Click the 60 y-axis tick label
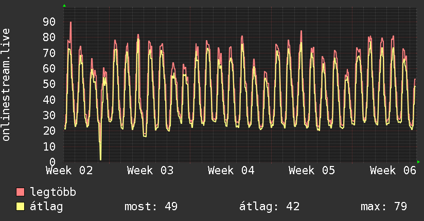This screenshot has height=221, width=424. [49, 69]
